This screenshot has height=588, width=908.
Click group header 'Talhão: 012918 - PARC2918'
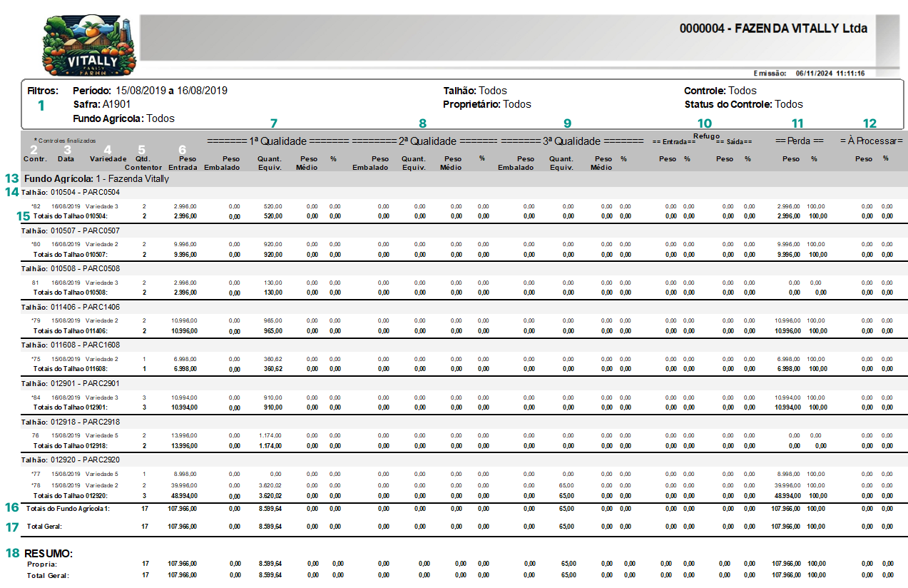71,422
